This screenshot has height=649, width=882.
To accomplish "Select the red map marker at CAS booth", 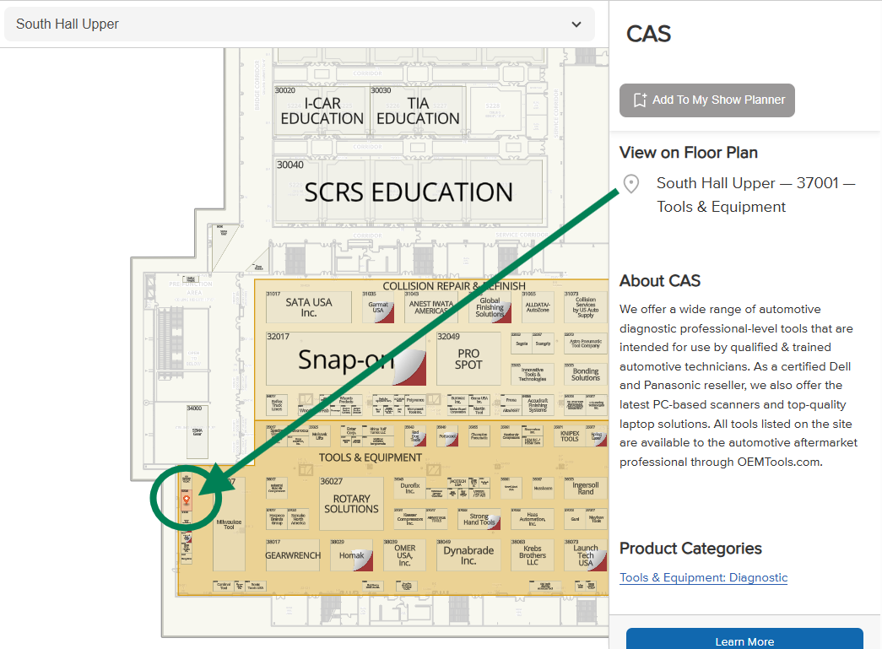I will pyautogui.click(x=187, y=500).
